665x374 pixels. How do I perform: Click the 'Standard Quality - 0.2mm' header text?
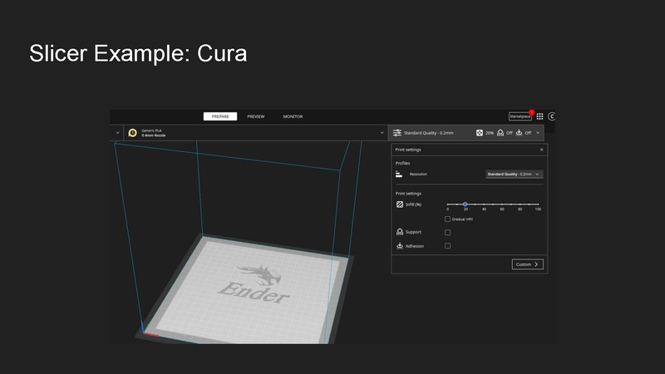[428, 133]
